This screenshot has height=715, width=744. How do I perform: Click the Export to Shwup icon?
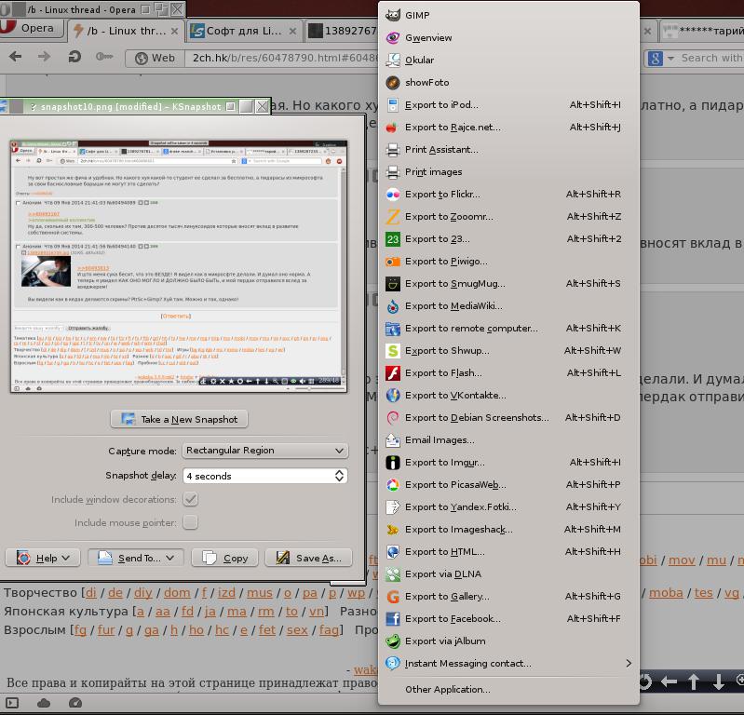click(x=393, y=351)
